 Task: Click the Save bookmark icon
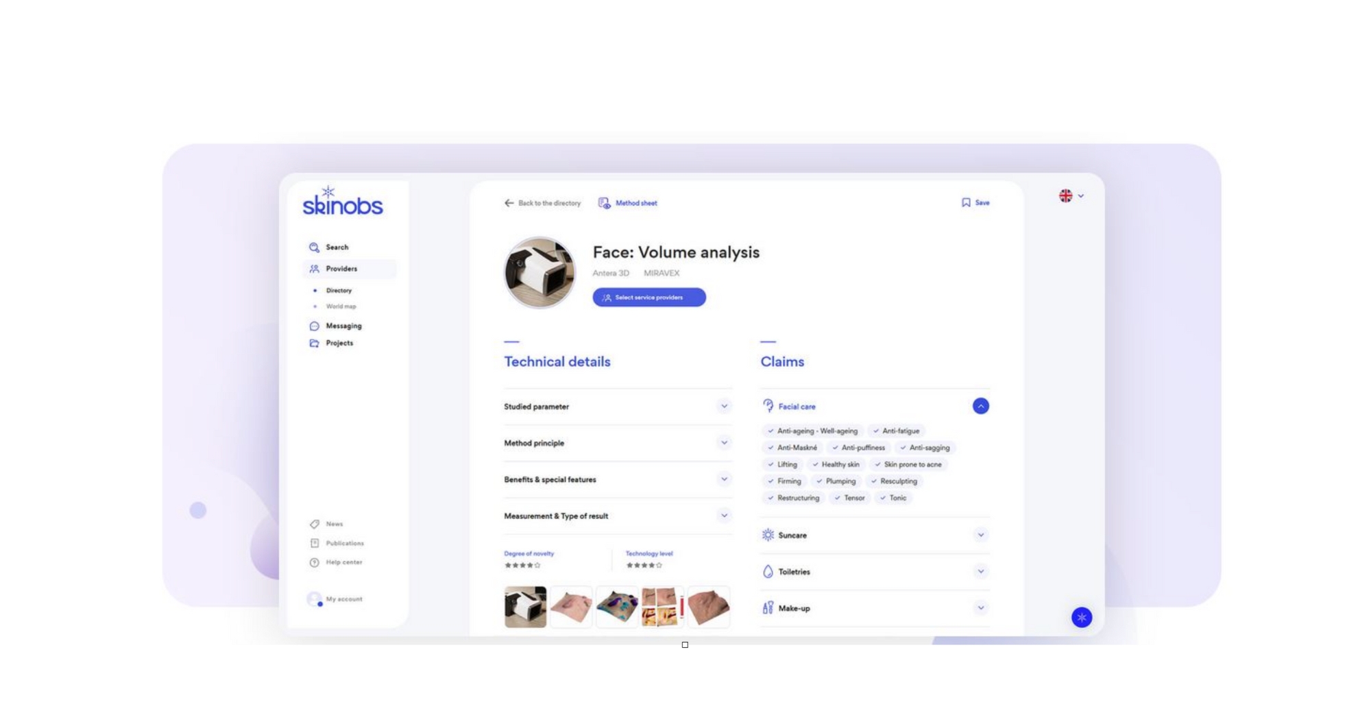[x=966, y=202]
